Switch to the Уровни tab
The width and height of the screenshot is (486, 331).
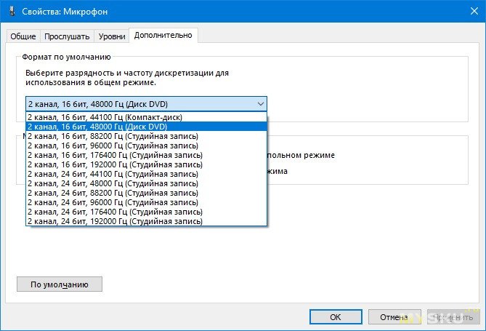pyautogui.click(x=111, y=36)
